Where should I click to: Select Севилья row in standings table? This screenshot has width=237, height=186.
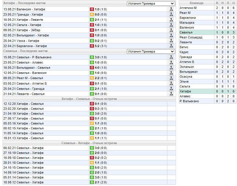(x=208, y=32)
